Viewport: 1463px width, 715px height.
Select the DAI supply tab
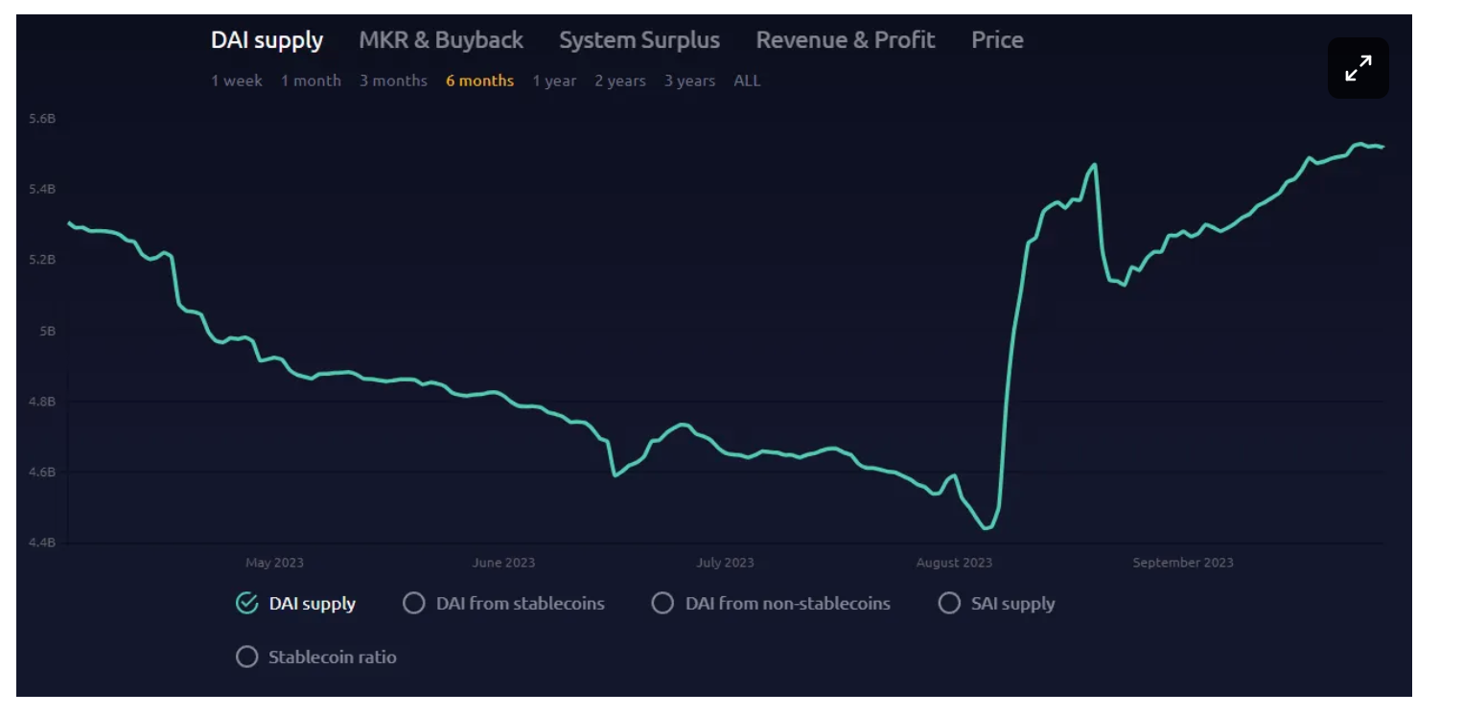point(267,40)
